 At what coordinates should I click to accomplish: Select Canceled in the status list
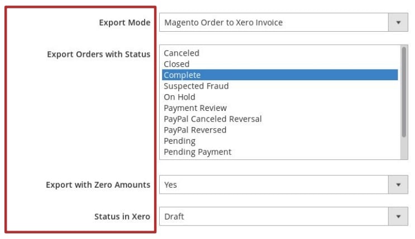(x=280, y=53)
